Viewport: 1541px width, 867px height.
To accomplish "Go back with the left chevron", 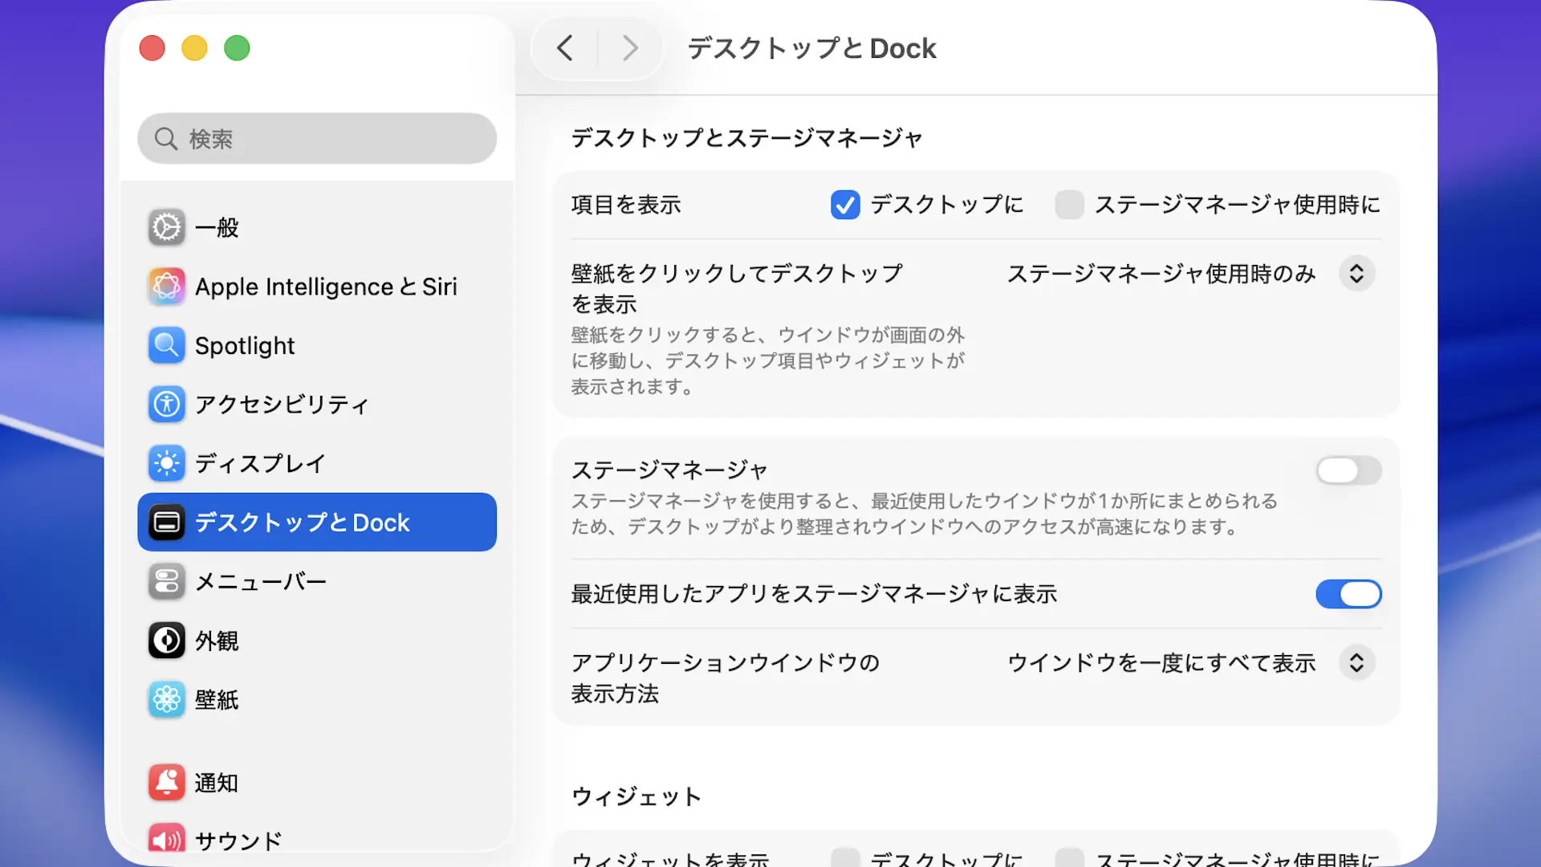I will pyautogui.click(x=565, y=48).
